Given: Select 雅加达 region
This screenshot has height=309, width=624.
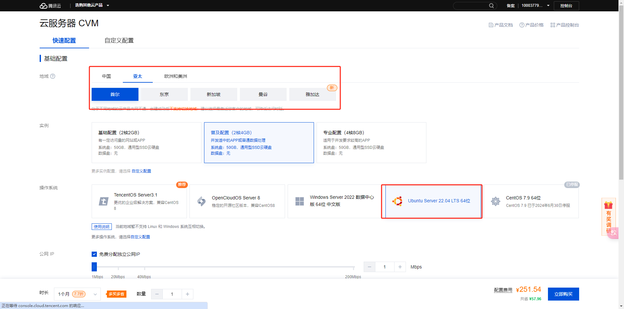Looking at the screenshot, I should (313, 94).
